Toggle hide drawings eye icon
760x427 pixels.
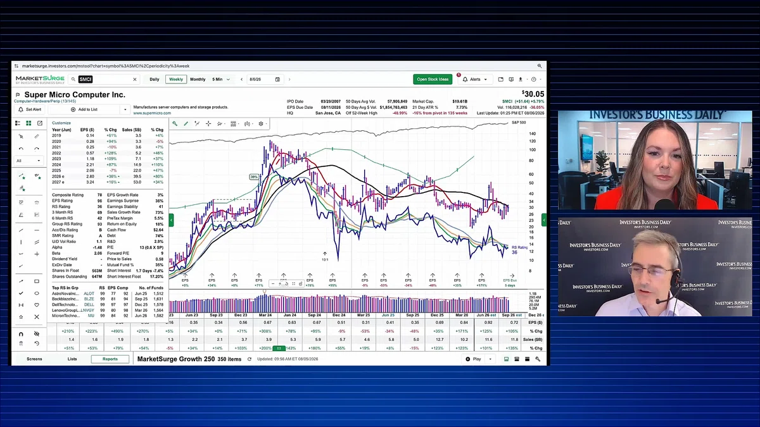(x=37, y=333)
